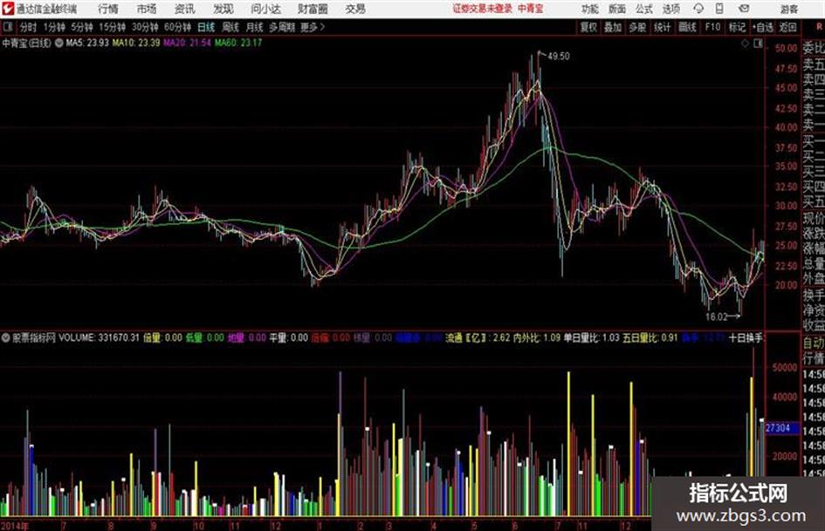
Task: Open the envelope messages icon
Action: coord(744,9)
